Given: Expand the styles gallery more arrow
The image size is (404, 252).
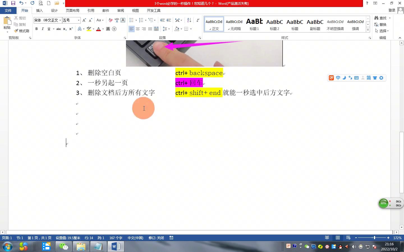Looking at the screenshot, I should coord(368,30).
